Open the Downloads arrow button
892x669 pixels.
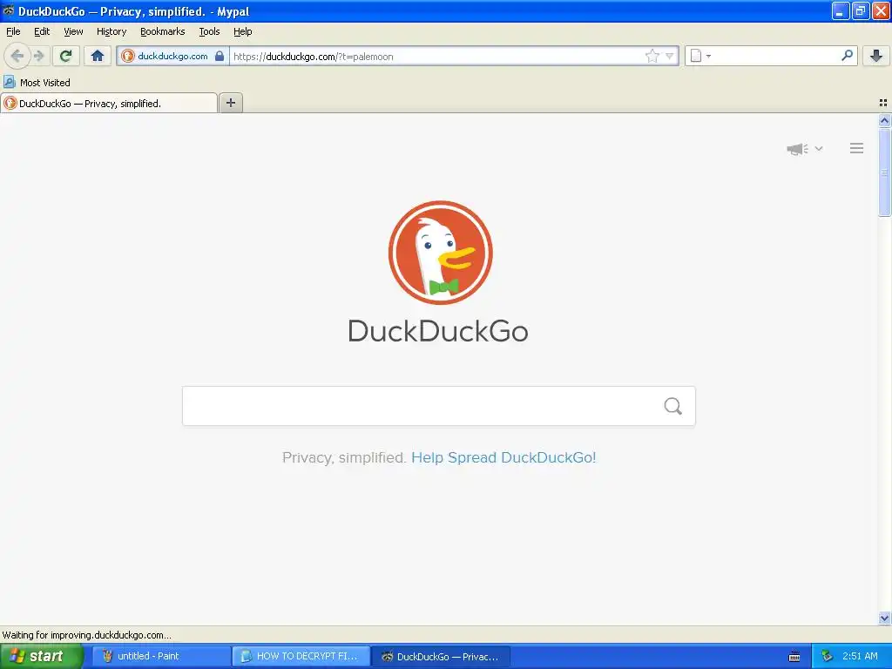pyautogui.click(x=876, y=55)
